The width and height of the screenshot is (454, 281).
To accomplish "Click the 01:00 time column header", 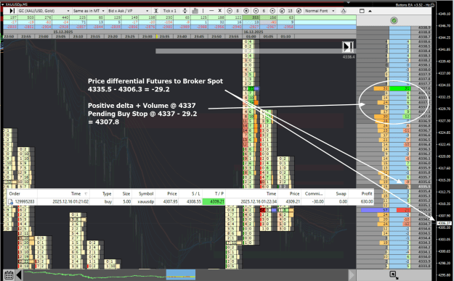I will pos(251,36).
